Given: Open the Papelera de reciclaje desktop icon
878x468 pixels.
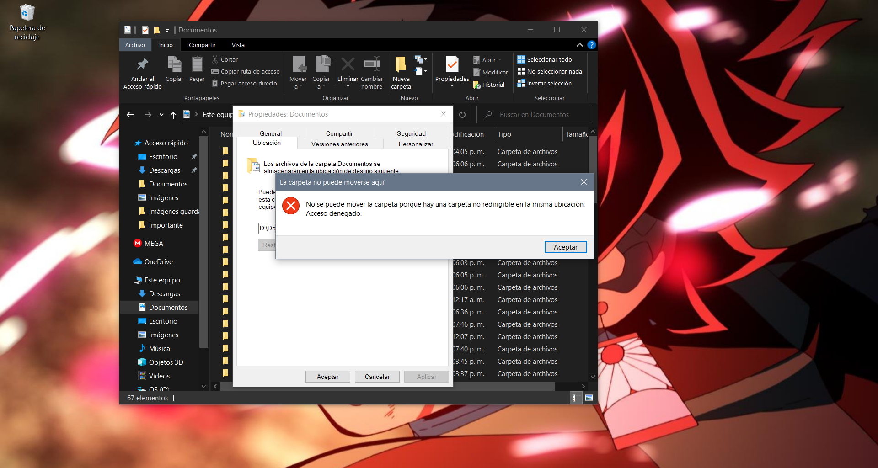Looking at the screenshot, I should pos(27,22).
